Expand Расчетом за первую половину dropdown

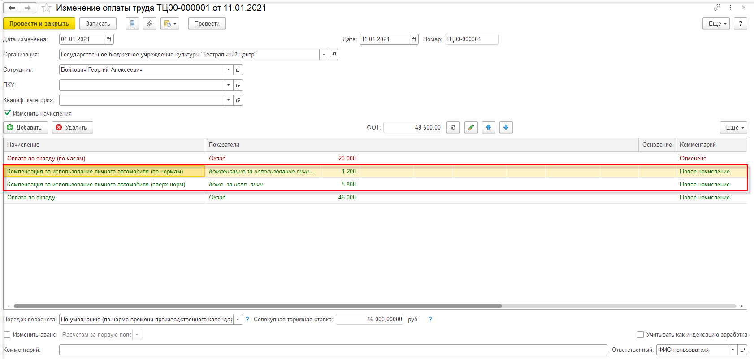click(137, 334)
